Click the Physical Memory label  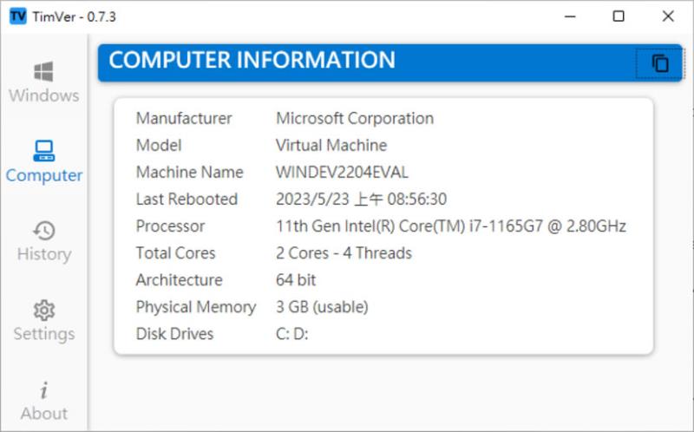[196, 307]
